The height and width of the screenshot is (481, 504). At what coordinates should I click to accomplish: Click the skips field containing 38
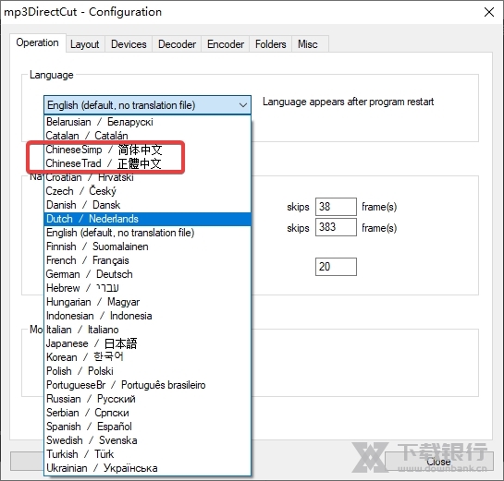pyautogui.click(x=336, y=207)
